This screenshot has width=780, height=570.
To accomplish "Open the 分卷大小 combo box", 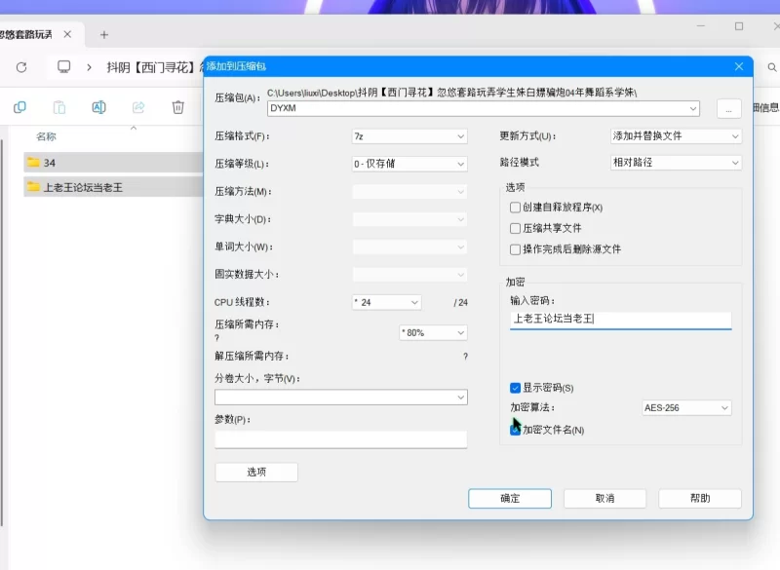I will point(340,398).
